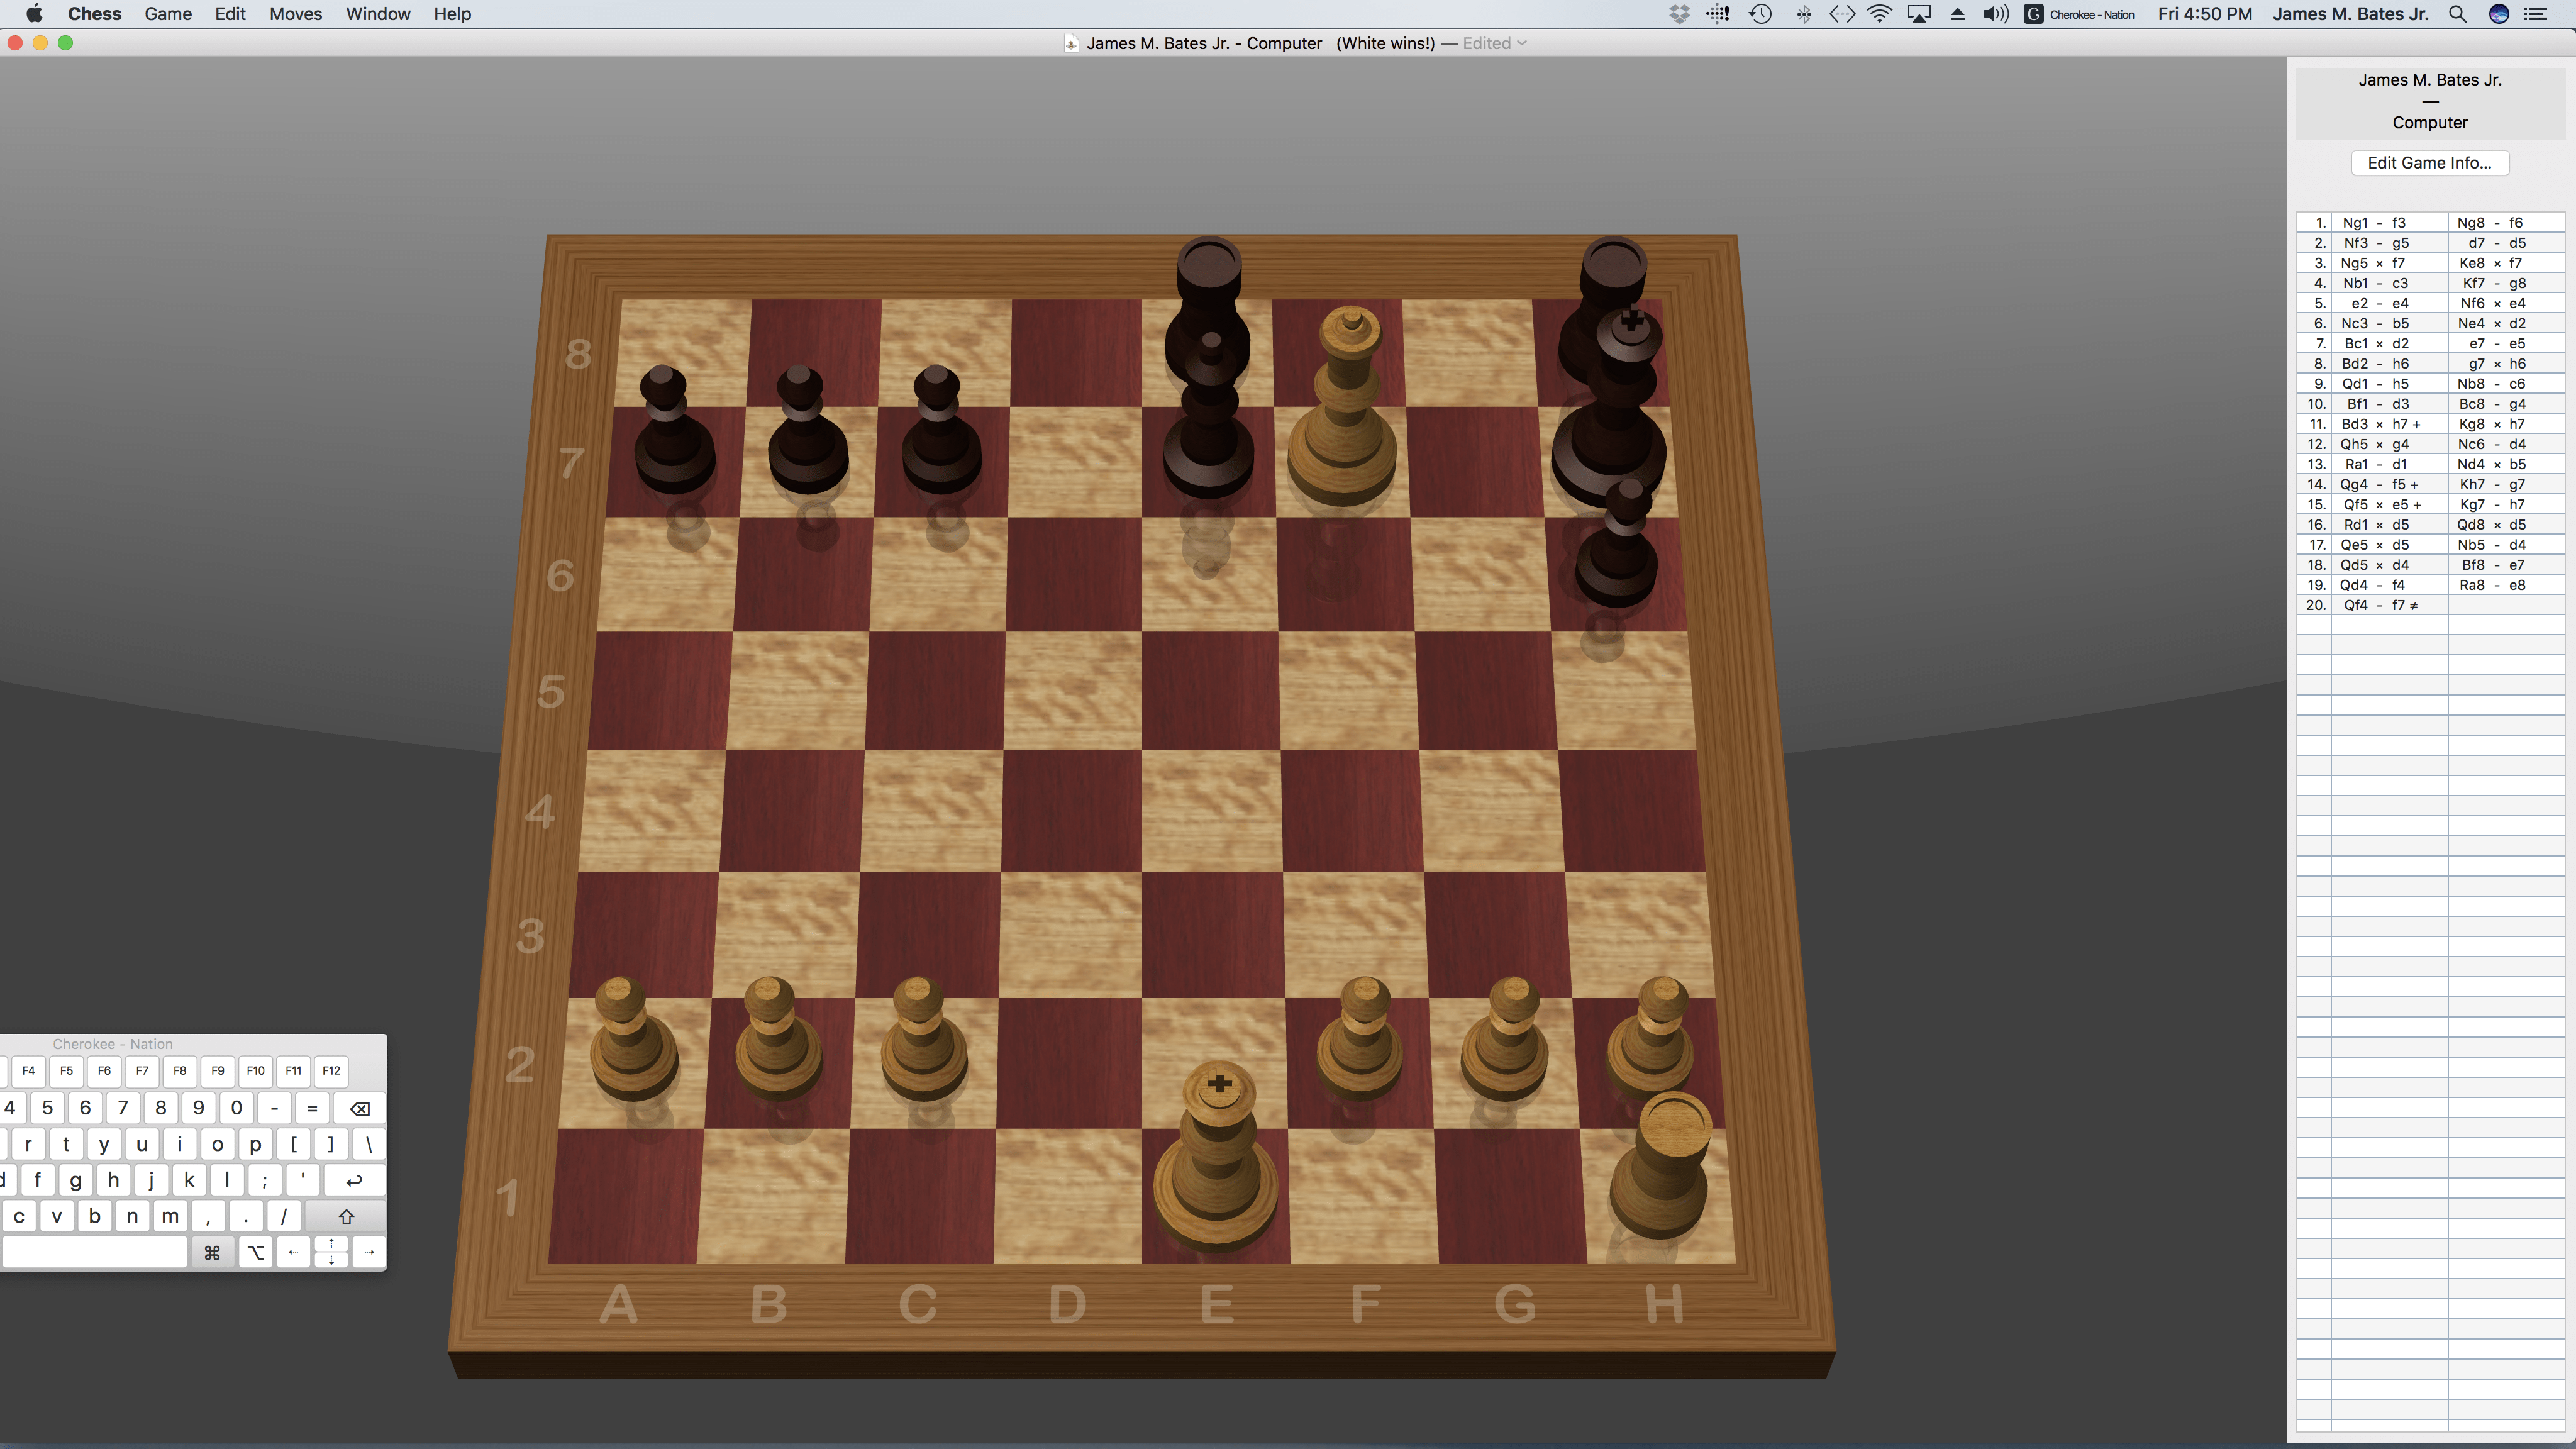Open the Game menu

point(168,14)
